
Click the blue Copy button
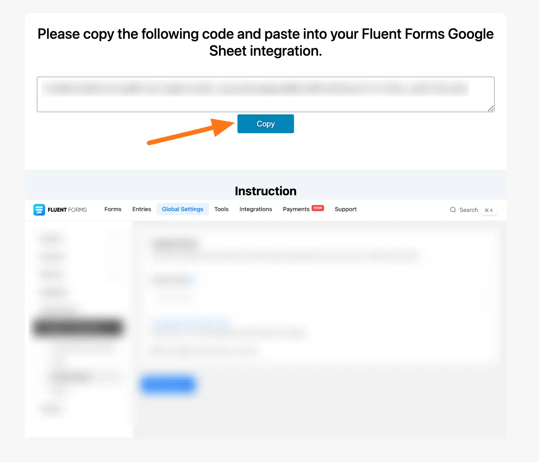[x=265, y=124]
